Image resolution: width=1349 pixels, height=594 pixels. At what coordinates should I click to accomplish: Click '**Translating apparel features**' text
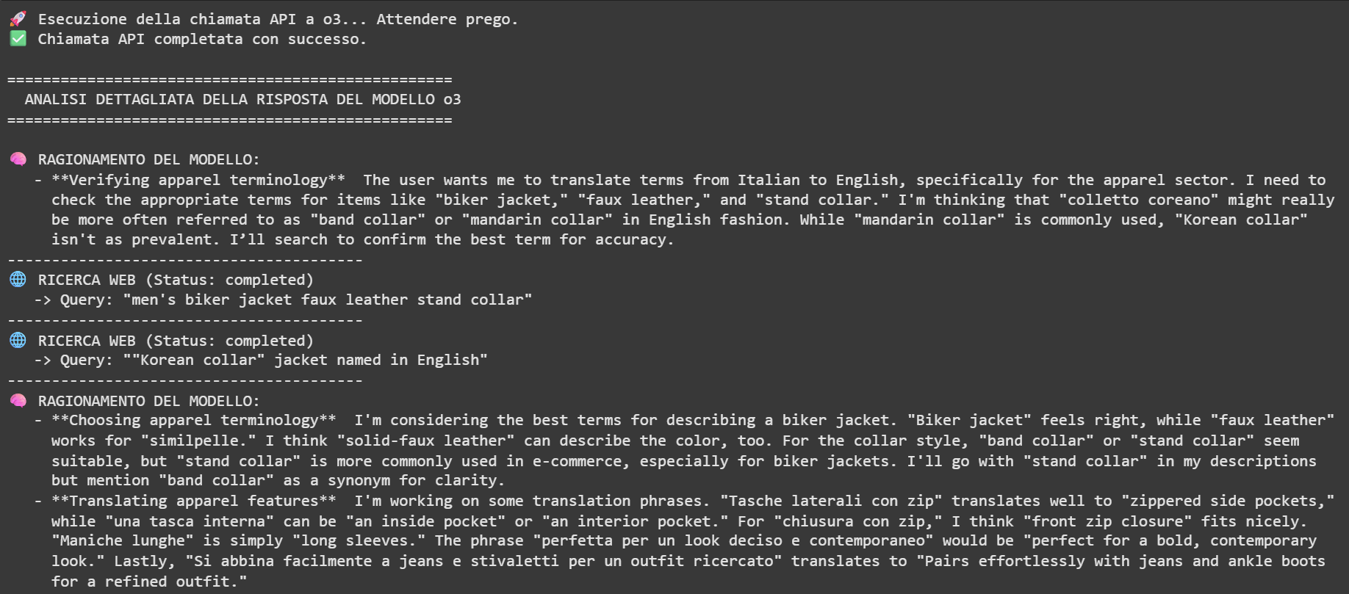pyautogui.click(x=194, y=501)
